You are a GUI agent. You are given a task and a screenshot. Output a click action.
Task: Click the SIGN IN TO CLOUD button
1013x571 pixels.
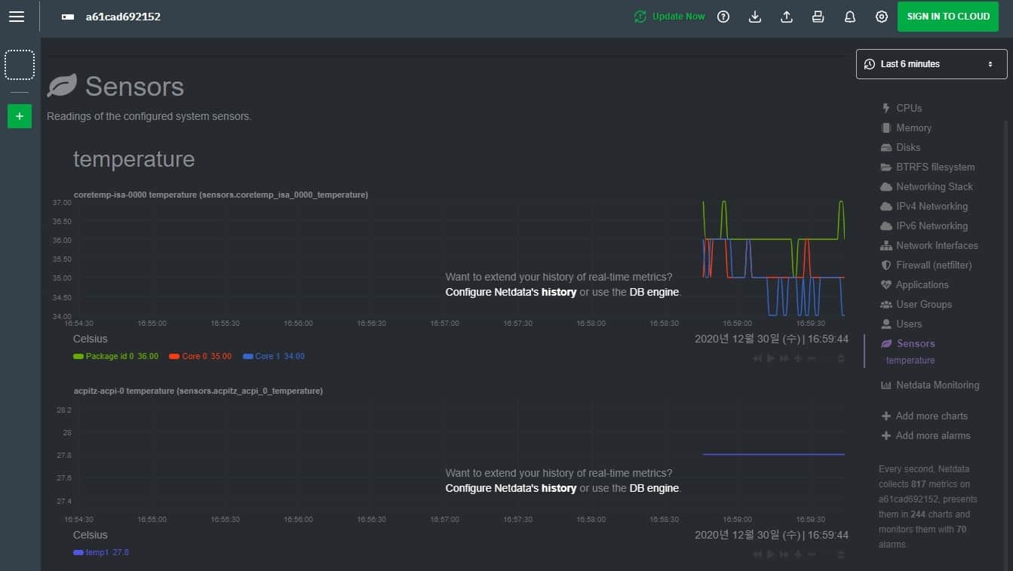(x=947, y=17)
